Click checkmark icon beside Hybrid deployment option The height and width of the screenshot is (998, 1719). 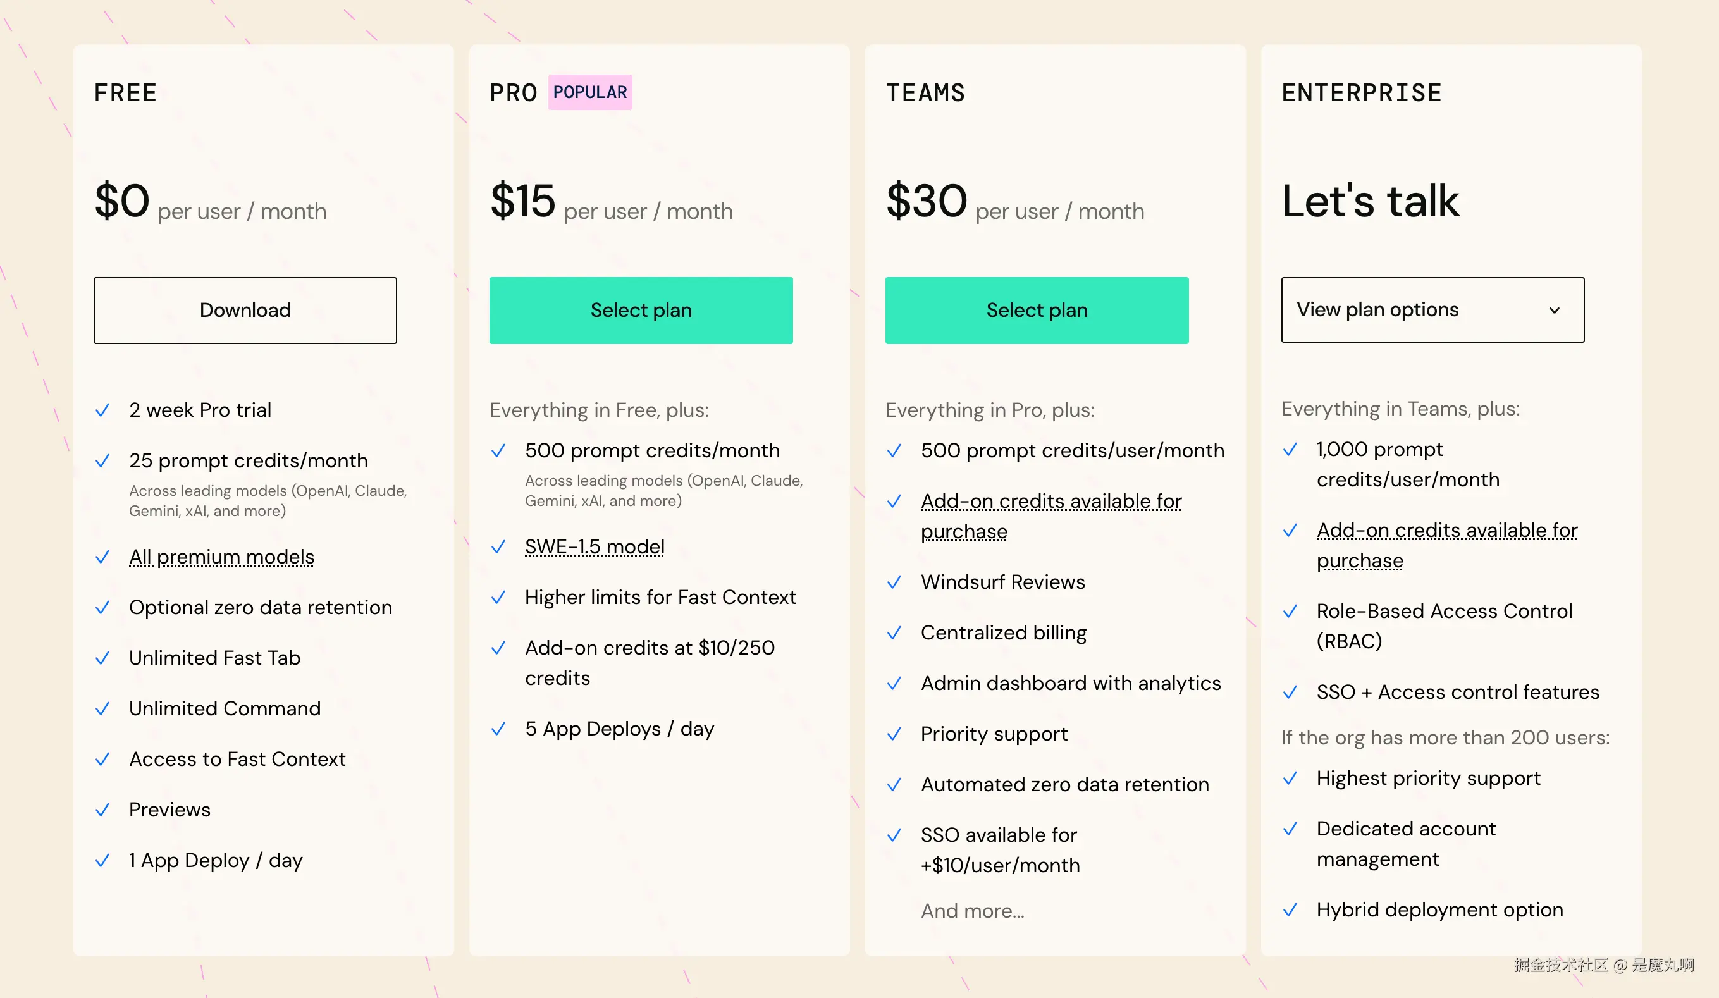(1289, 909)
